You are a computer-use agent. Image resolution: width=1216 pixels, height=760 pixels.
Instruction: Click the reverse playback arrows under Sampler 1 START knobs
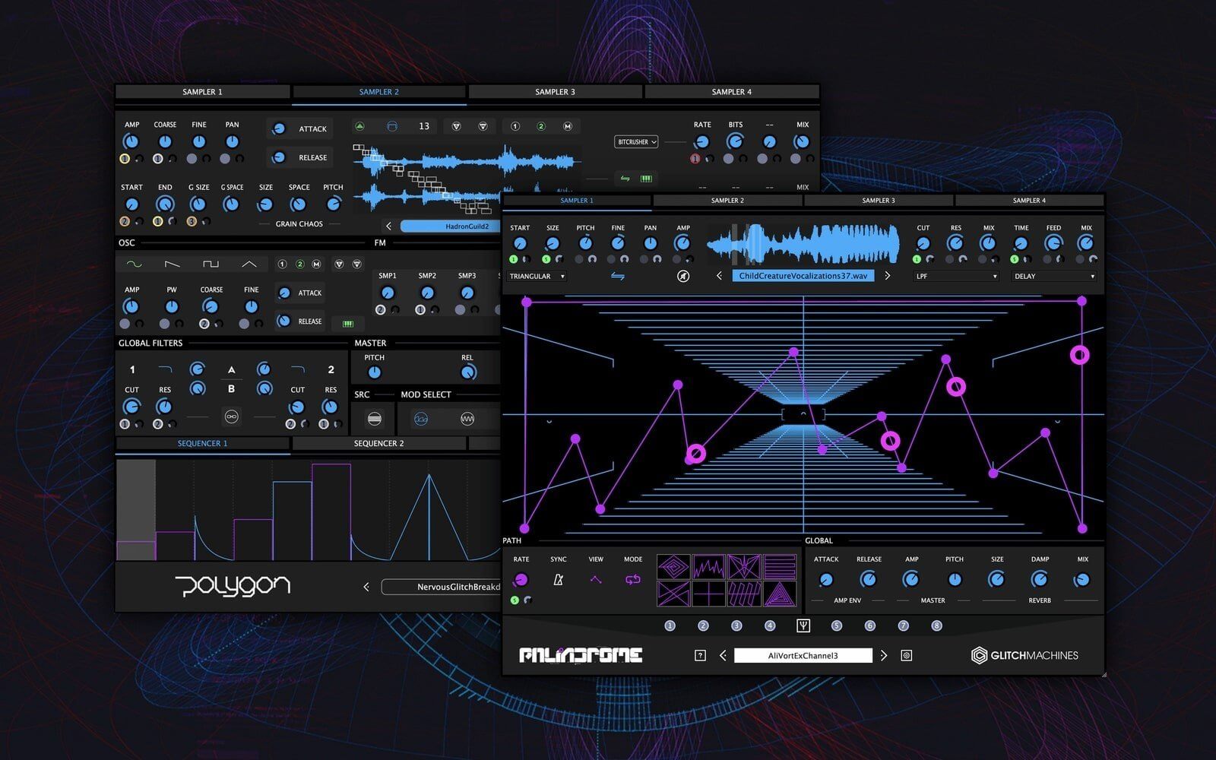[x=619, y=275]
